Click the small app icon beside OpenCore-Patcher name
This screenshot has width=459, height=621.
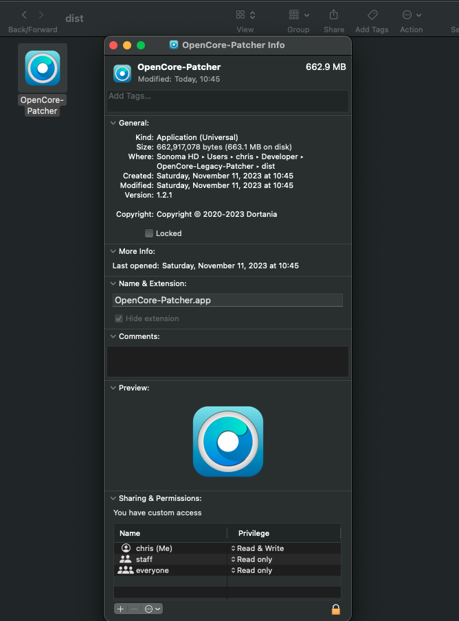click(x=122, y=73)
